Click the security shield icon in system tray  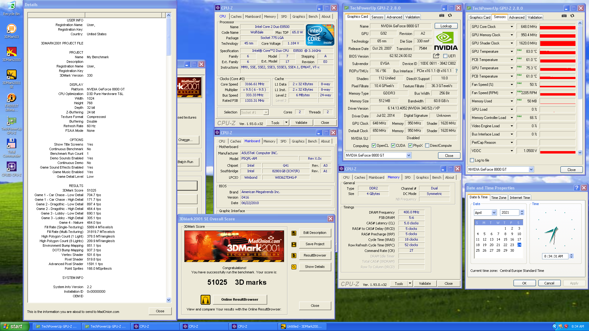(x=566, y=326)
